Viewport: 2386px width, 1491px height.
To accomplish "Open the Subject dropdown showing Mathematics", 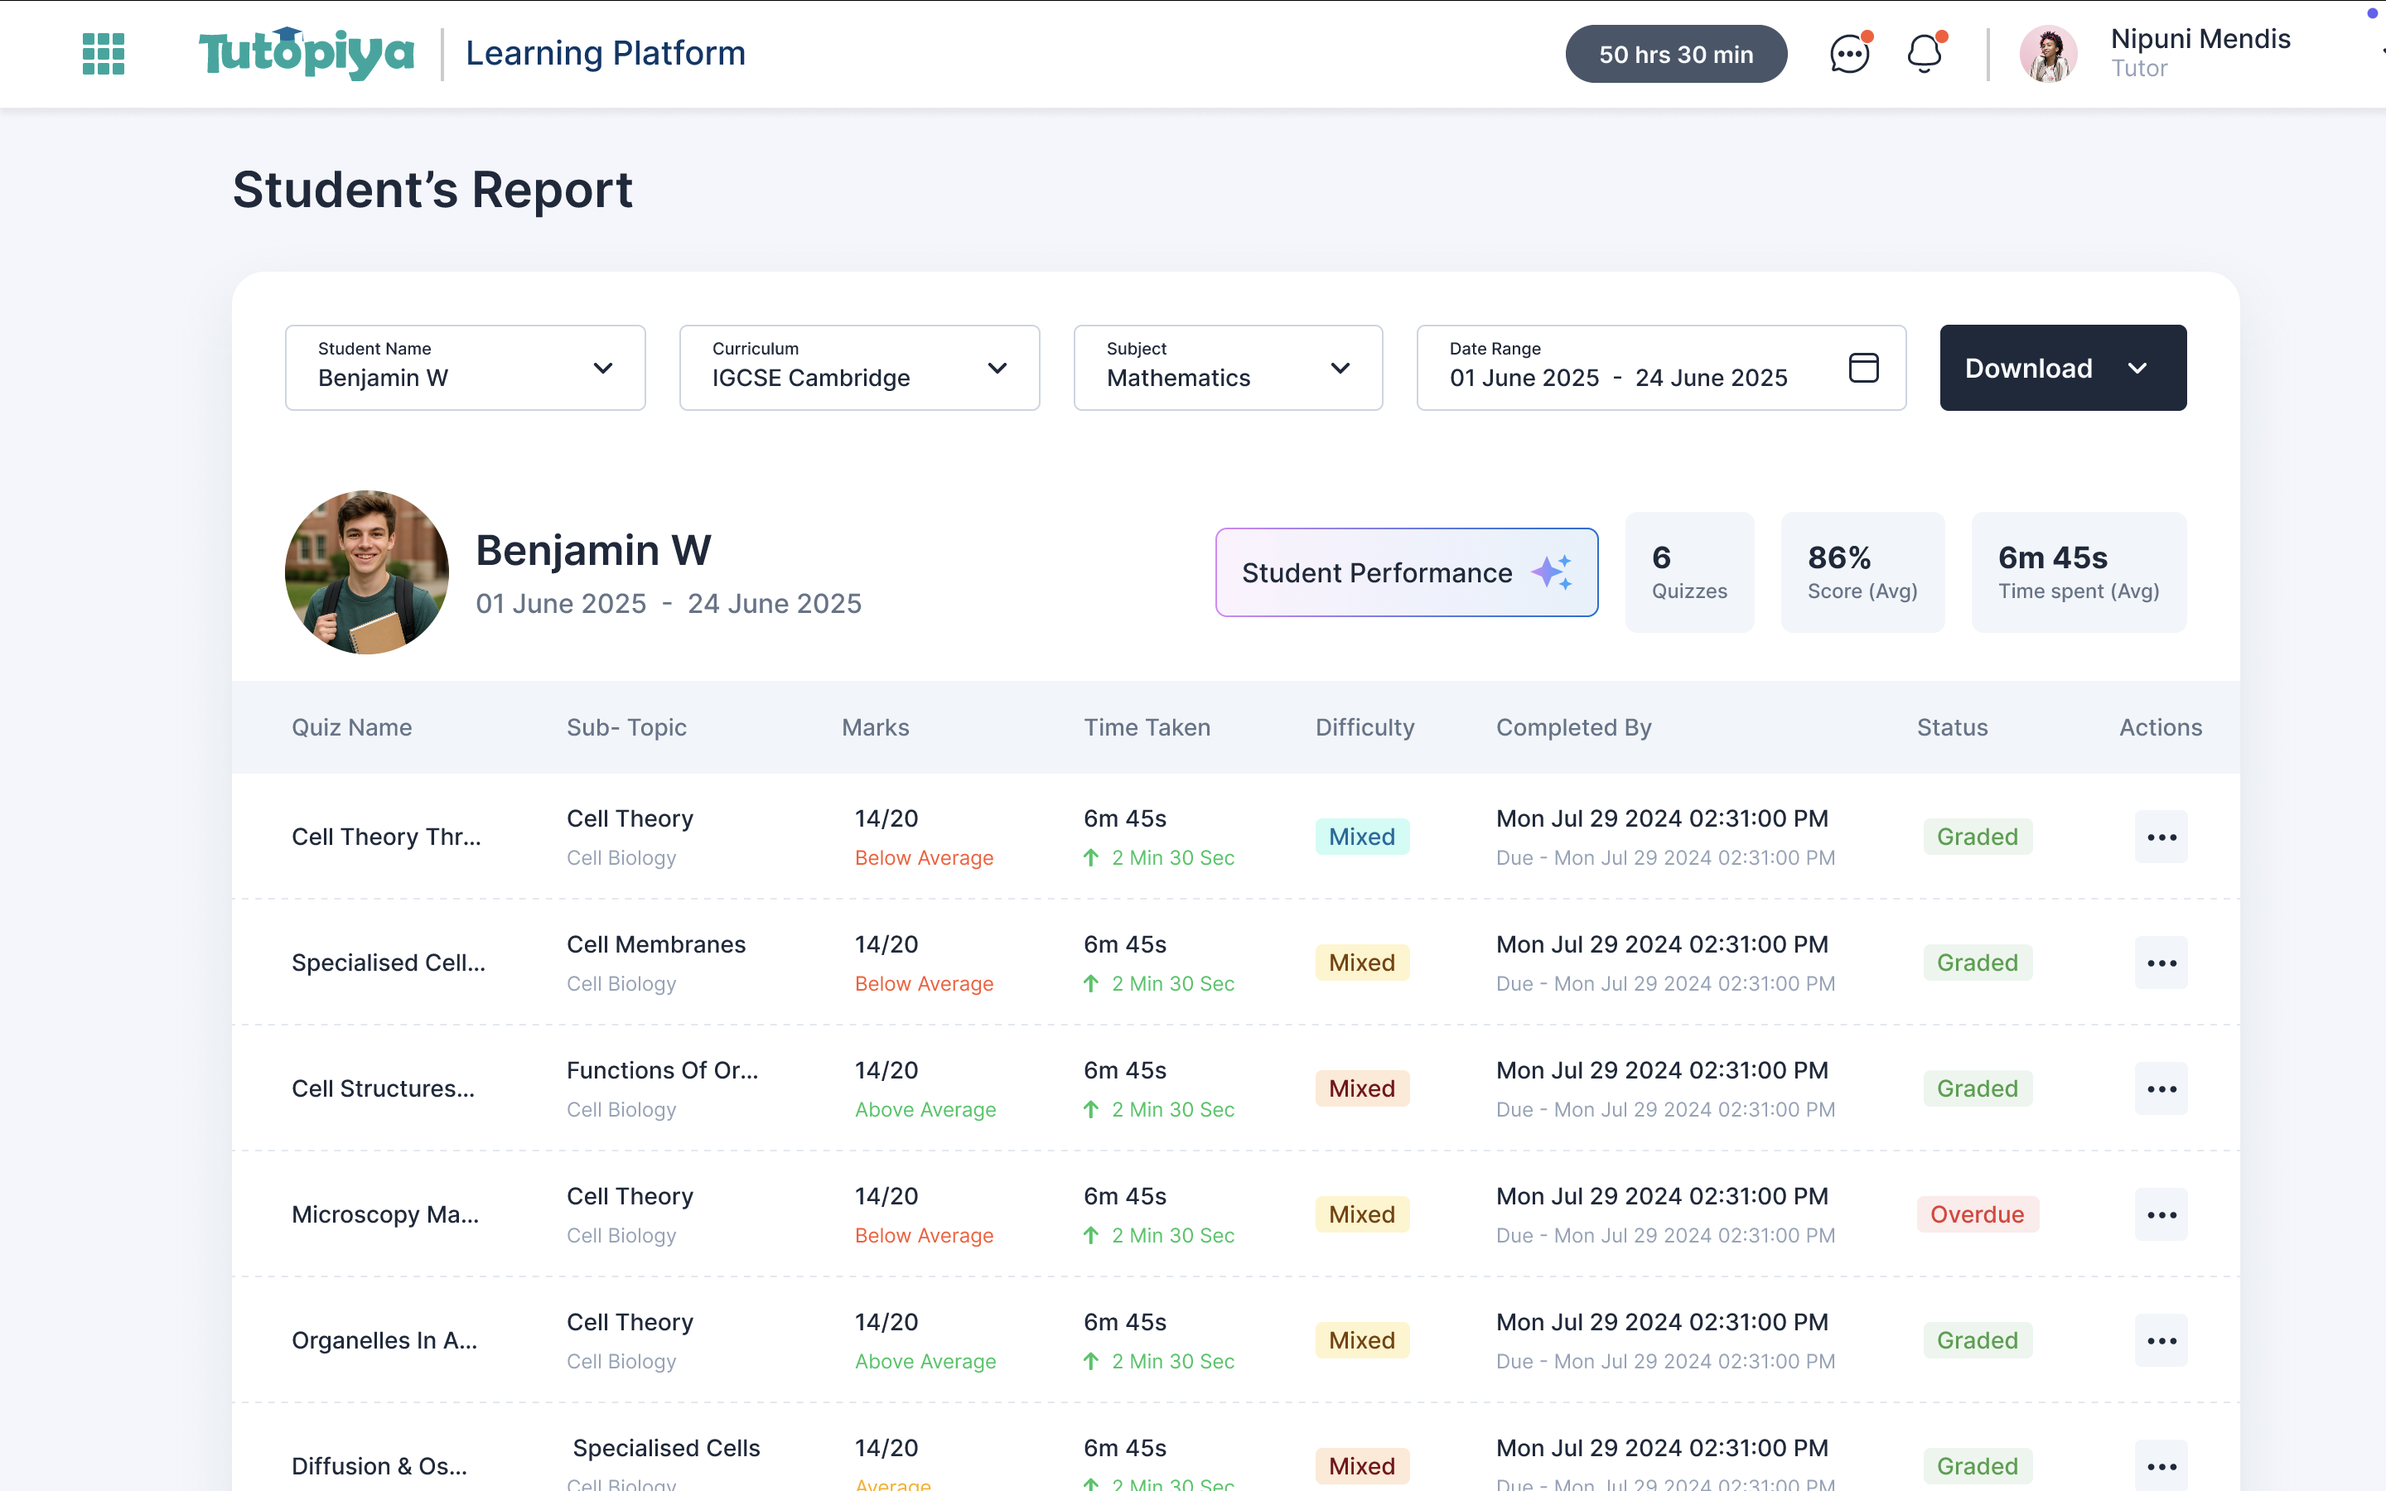I will click(1341, 367).
